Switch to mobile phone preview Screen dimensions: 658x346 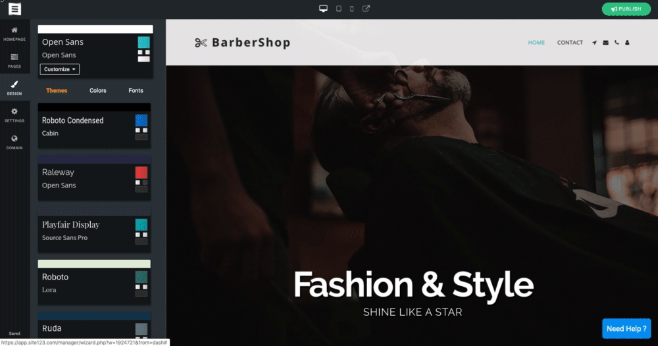[x=351, y=9]
